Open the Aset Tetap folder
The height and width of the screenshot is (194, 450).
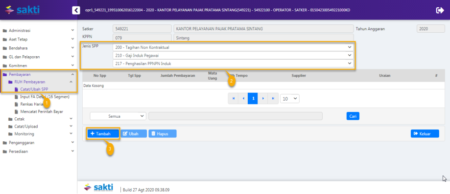(18, 39)
